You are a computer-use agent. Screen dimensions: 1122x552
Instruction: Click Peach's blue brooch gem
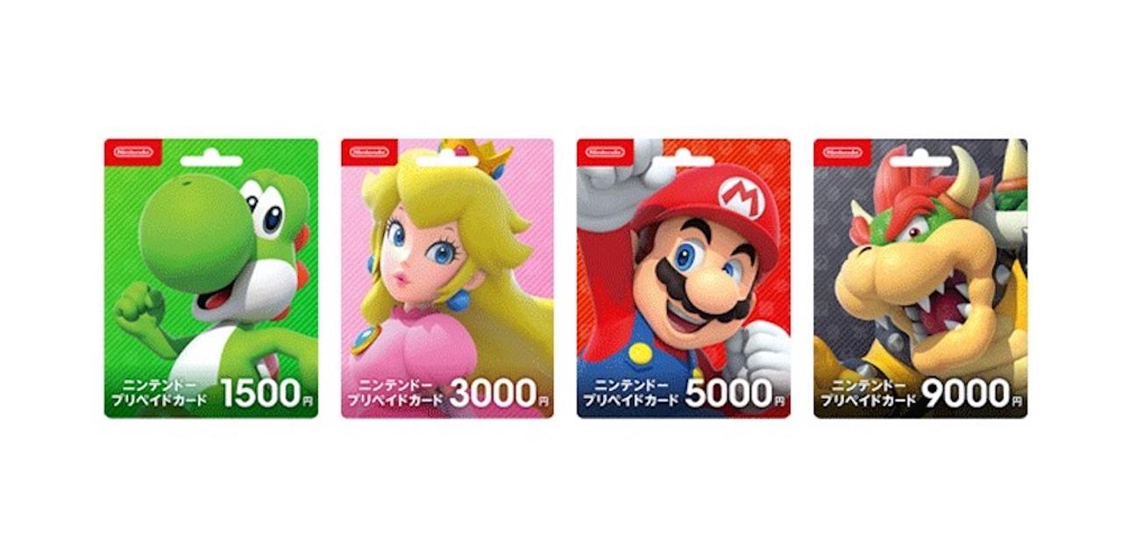point(362,340)
